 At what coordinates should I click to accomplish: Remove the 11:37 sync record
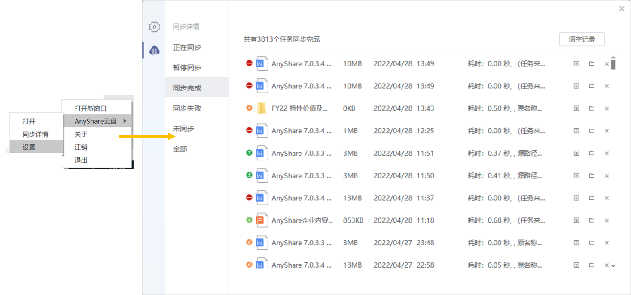click(x=607, y=198)
